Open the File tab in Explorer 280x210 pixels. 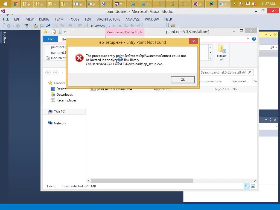tap(50, 39)
